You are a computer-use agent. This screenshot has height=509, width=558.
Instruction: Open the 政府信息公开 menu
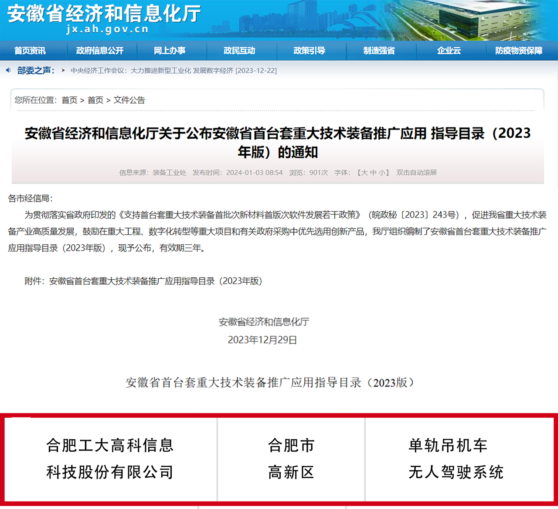[x=101, y=51]
